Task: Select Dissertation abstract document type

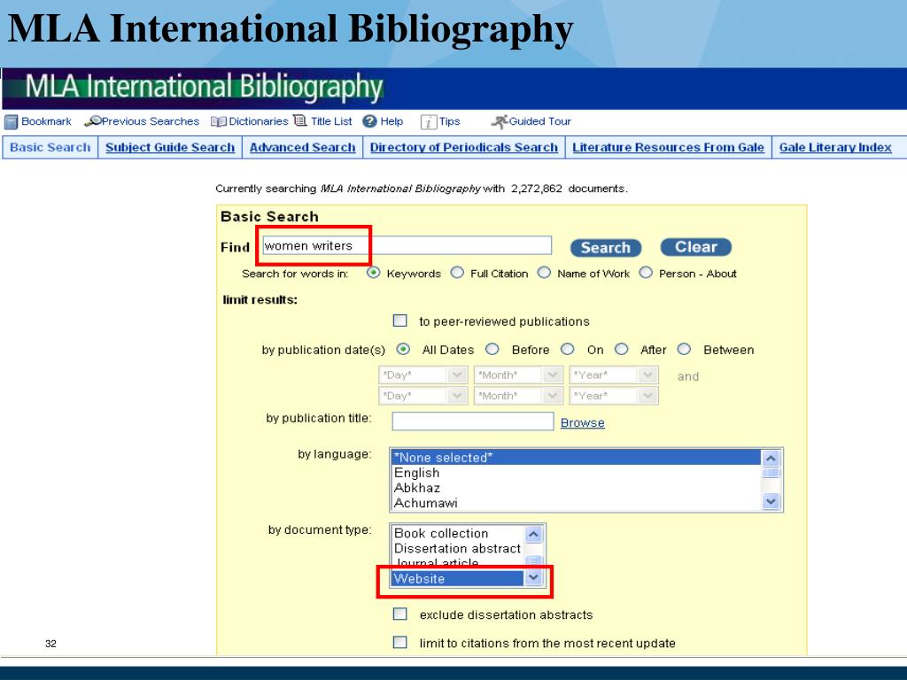Action: click(458, 548)
